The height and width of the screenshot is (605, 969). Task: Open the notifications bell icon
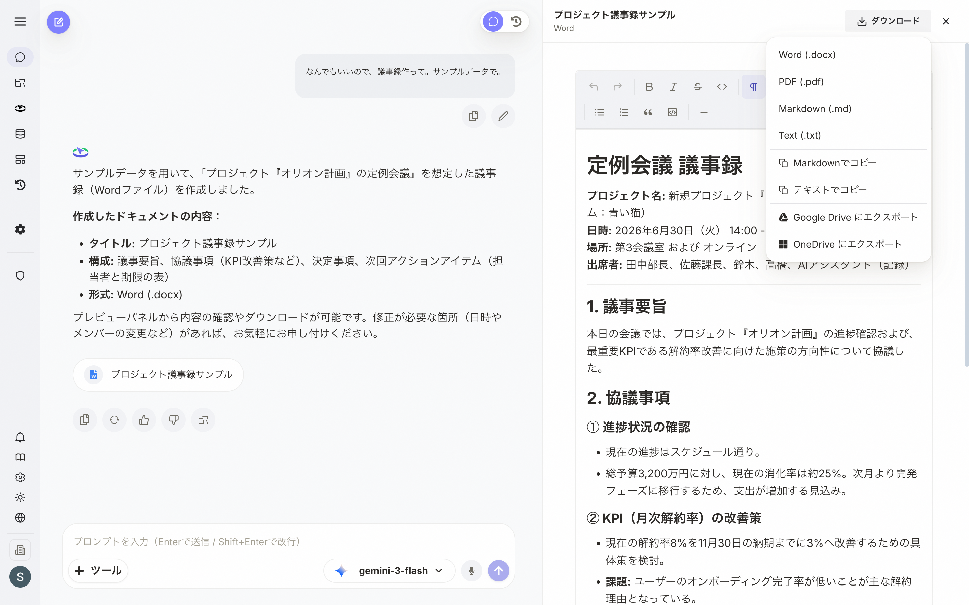coord(20,437)
